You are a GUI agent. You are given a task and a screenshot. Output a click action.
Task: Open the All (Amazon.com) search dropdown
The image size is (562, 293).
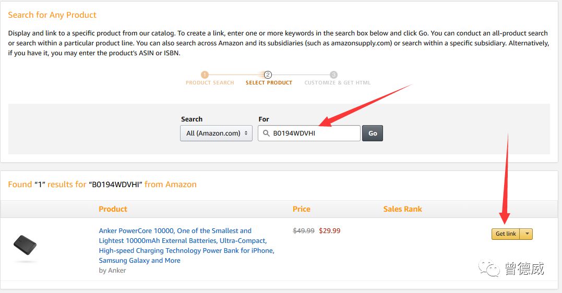tap(216, 133)
